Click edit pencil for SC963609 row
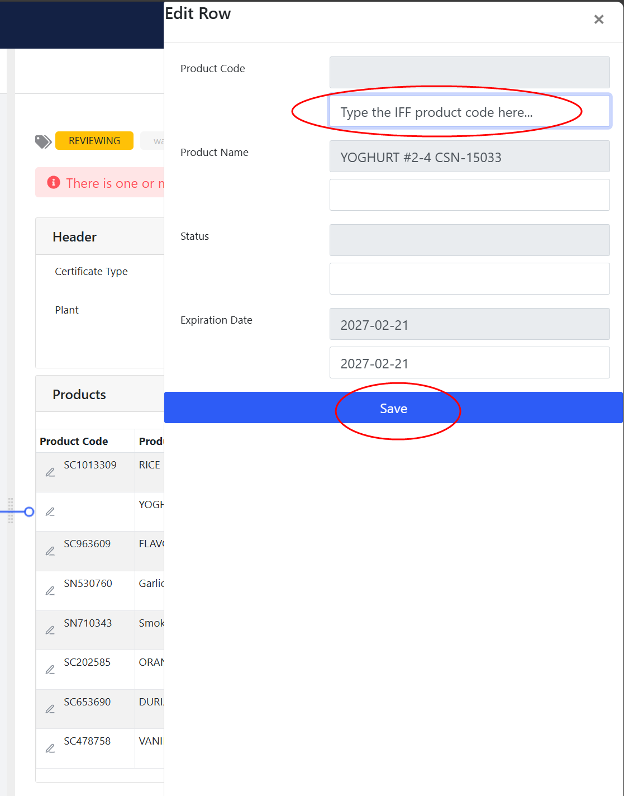 point(50,551)
